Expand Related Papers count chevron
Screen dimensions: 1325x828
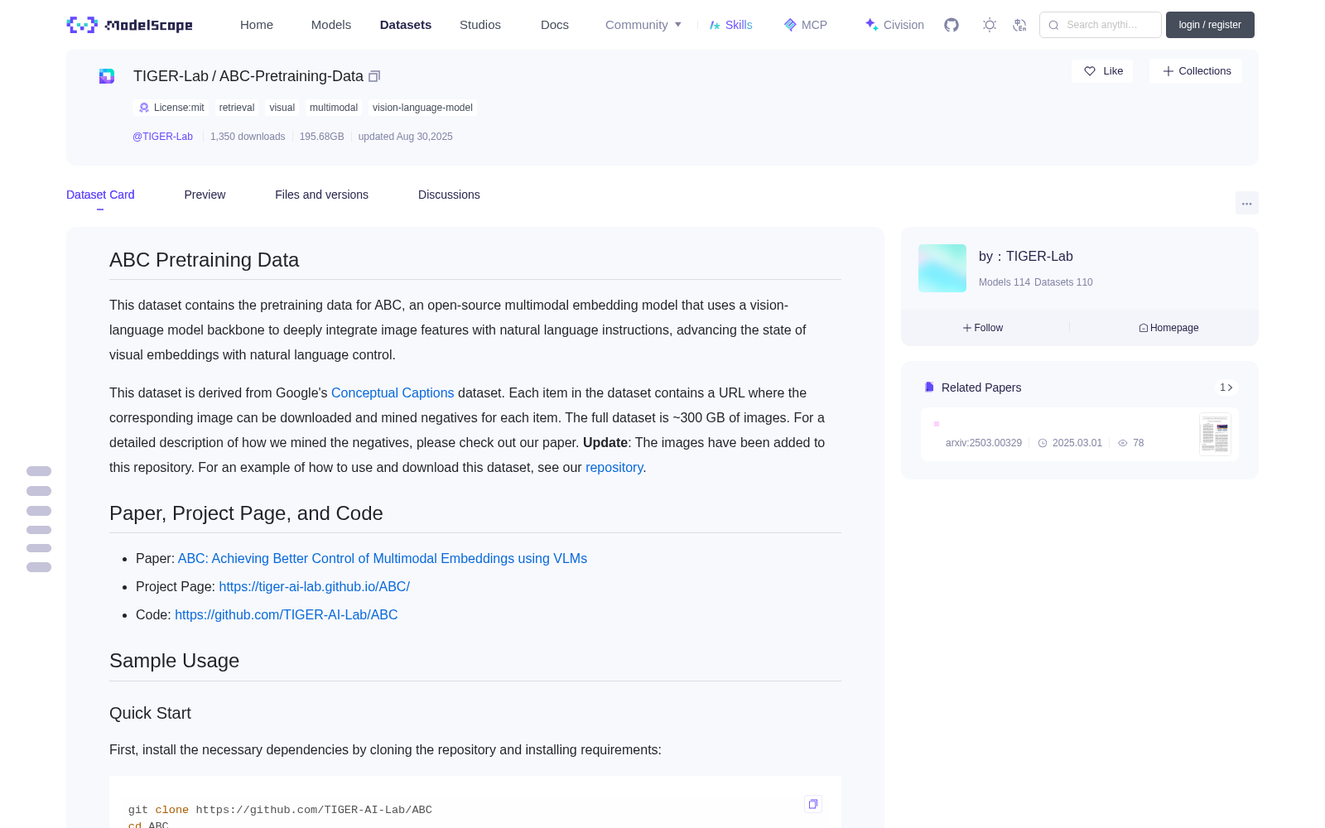[1226, 388]
